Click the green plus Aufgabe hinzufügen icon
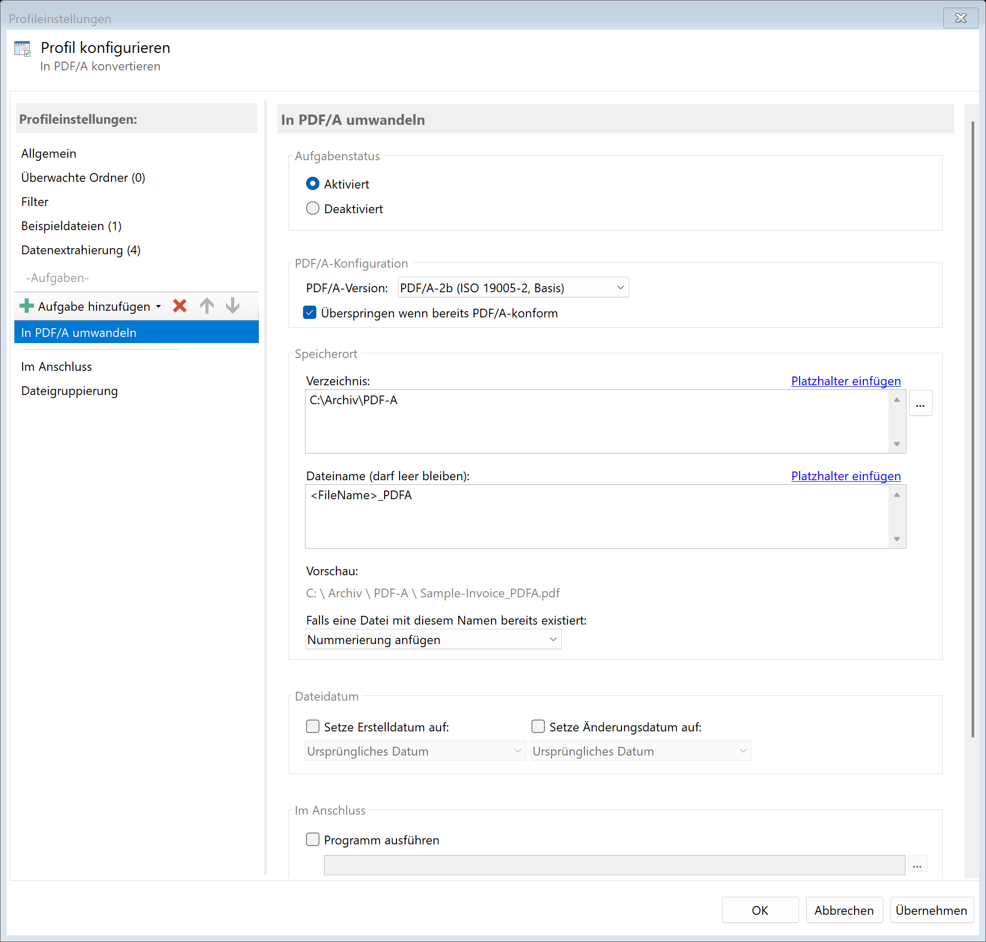 click(x=27, y=306)
